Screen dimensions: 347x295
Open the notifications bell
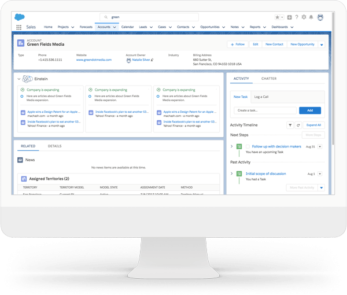point(311,17)
